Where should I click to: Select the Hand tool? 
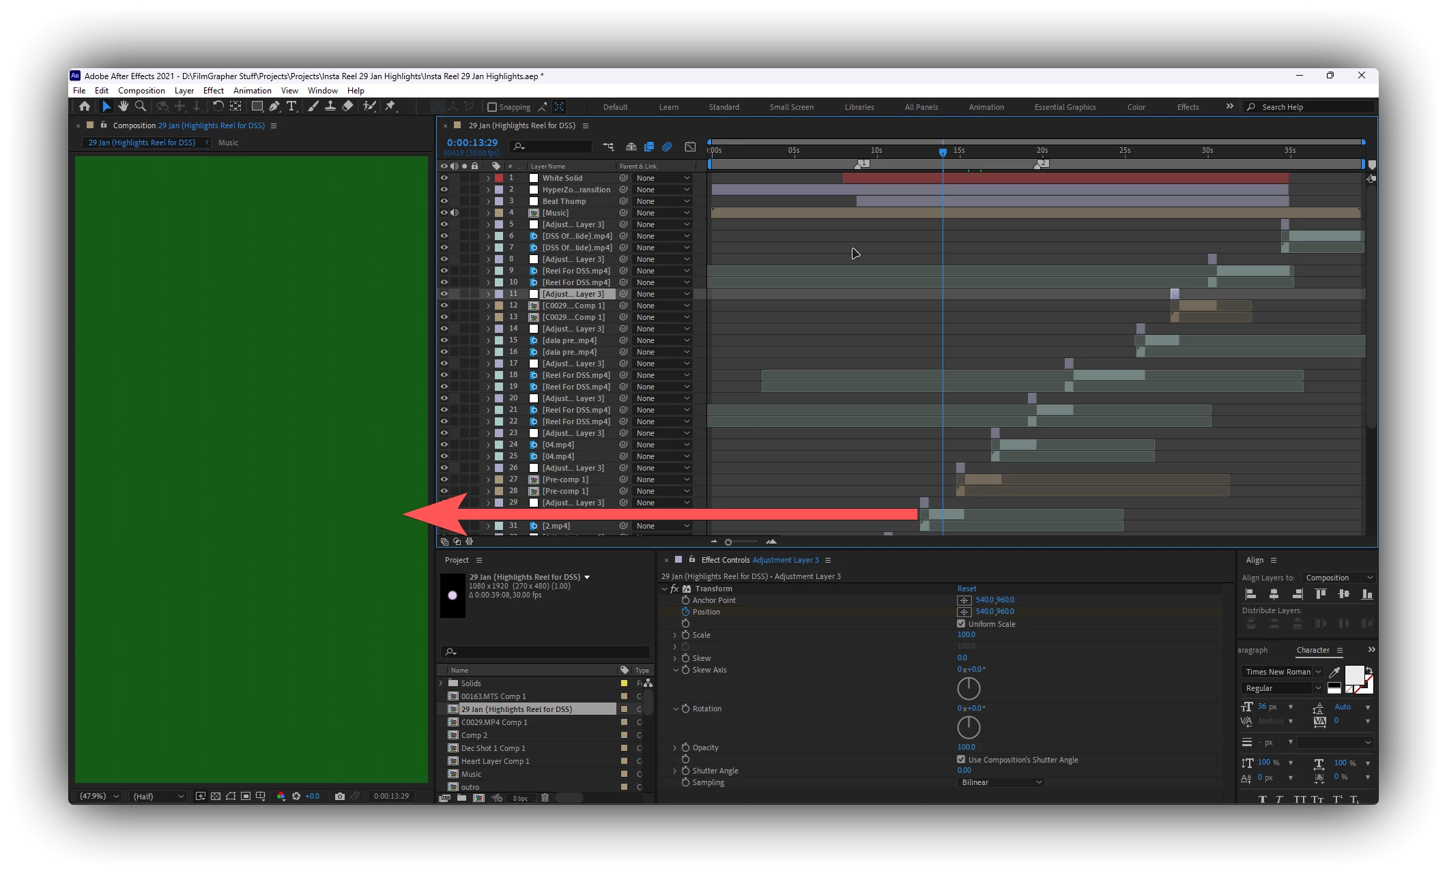[x=123, y=106]
